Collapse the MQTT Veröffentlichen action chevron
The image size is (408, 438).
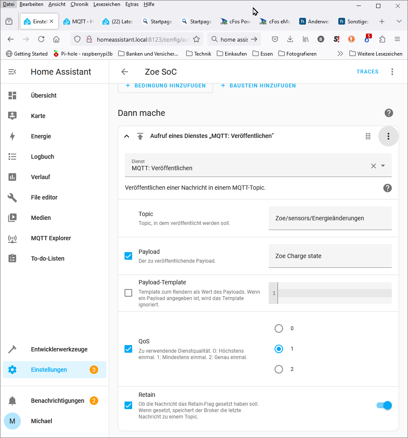(126, 136)
